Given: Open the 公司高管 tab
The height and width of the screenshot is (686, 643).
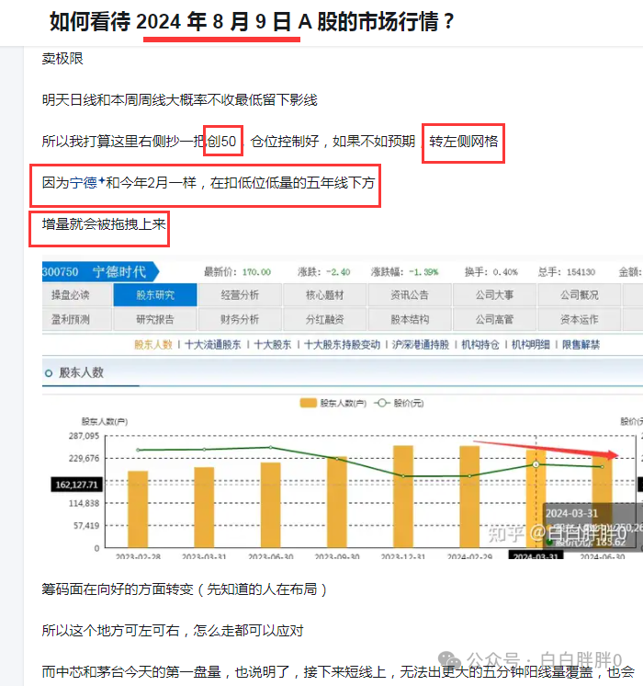Looking at the screenshot, I should [494, 319].
